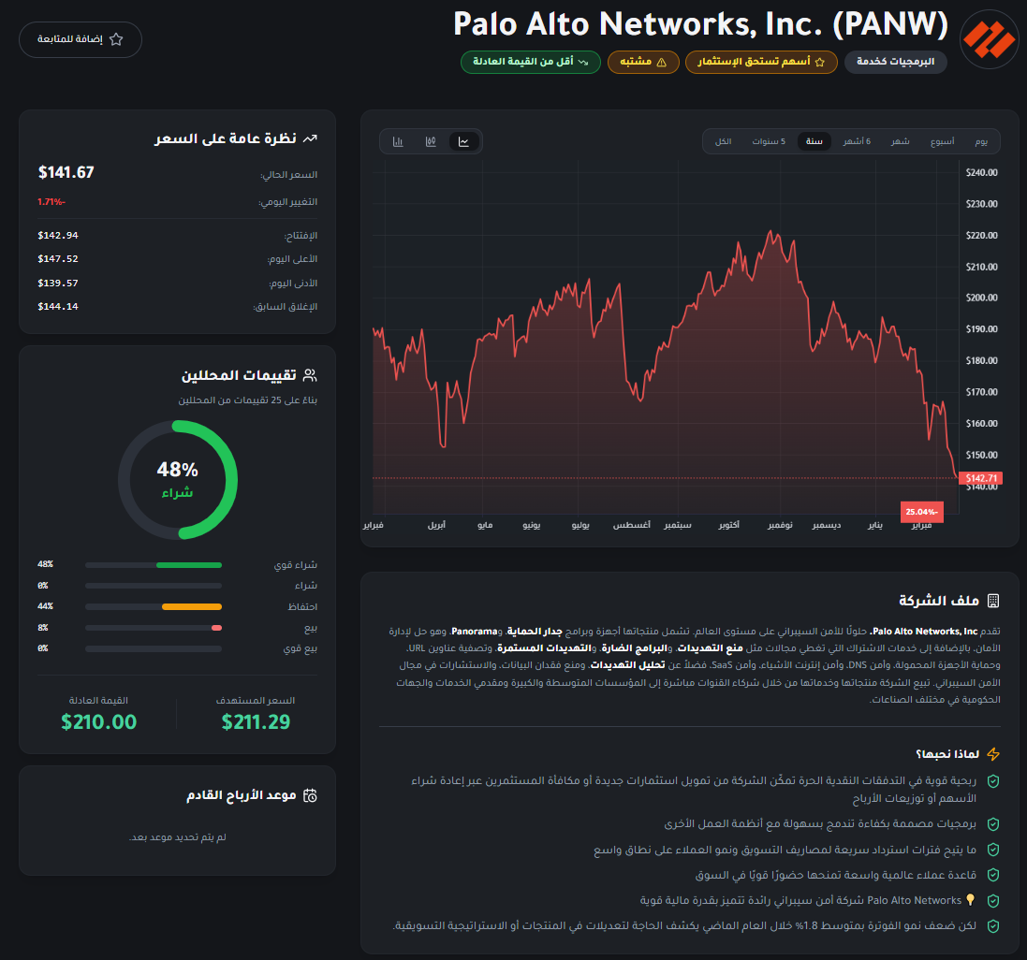Click the warning triangle icon in مشتبه badge

pyautogui.click(x=661, y=62)
